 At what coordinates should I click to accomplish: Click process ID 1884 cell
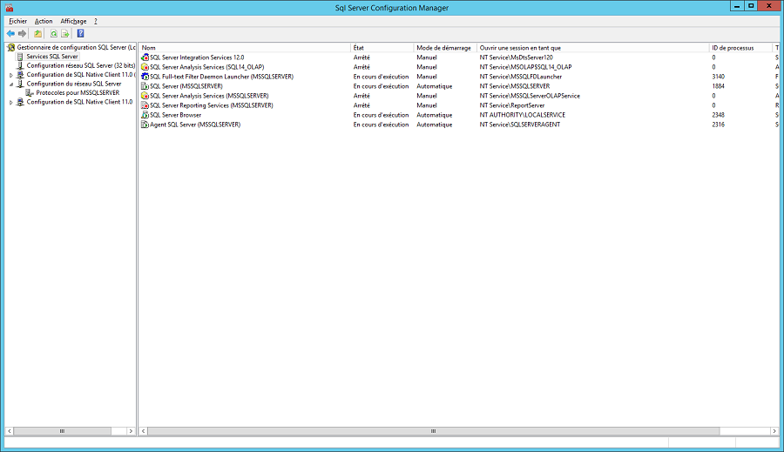pos(718,86)
